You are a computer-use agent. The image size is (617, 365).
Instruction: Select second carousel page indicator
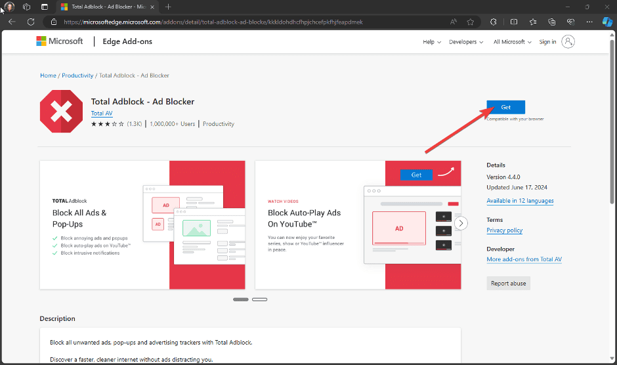pyautogui.click(x=260, y=299)
